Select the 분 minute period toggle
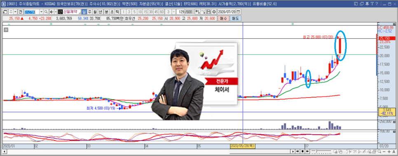Image resolution: width=398 pixels, height=156 pixels. 106,12
